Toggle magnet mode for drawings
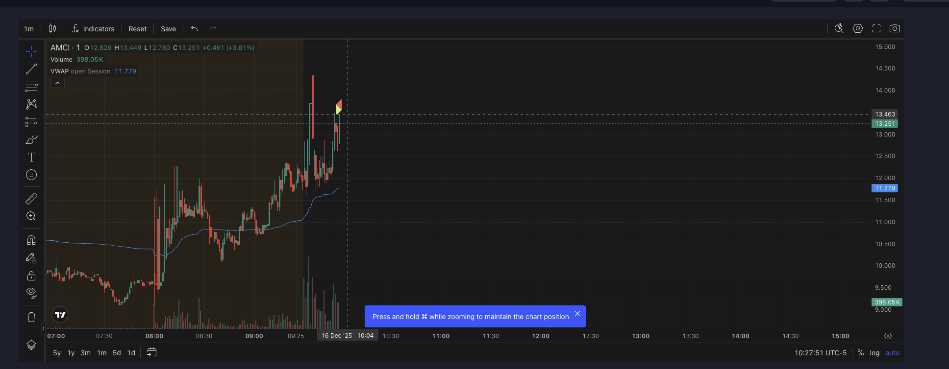Screen dimensions: 949x369 click(x=31, y=240)
